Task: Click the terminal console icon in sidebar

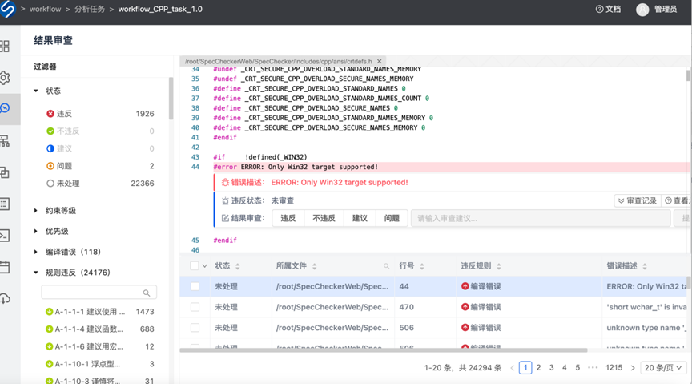Action: click(x=5, y=235)
